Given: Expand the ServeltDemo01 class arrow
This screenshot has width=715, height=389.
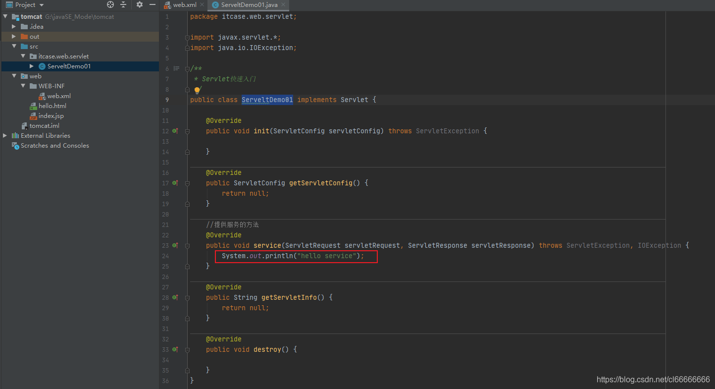Looking at the screenshot, I should coord(32,66).
